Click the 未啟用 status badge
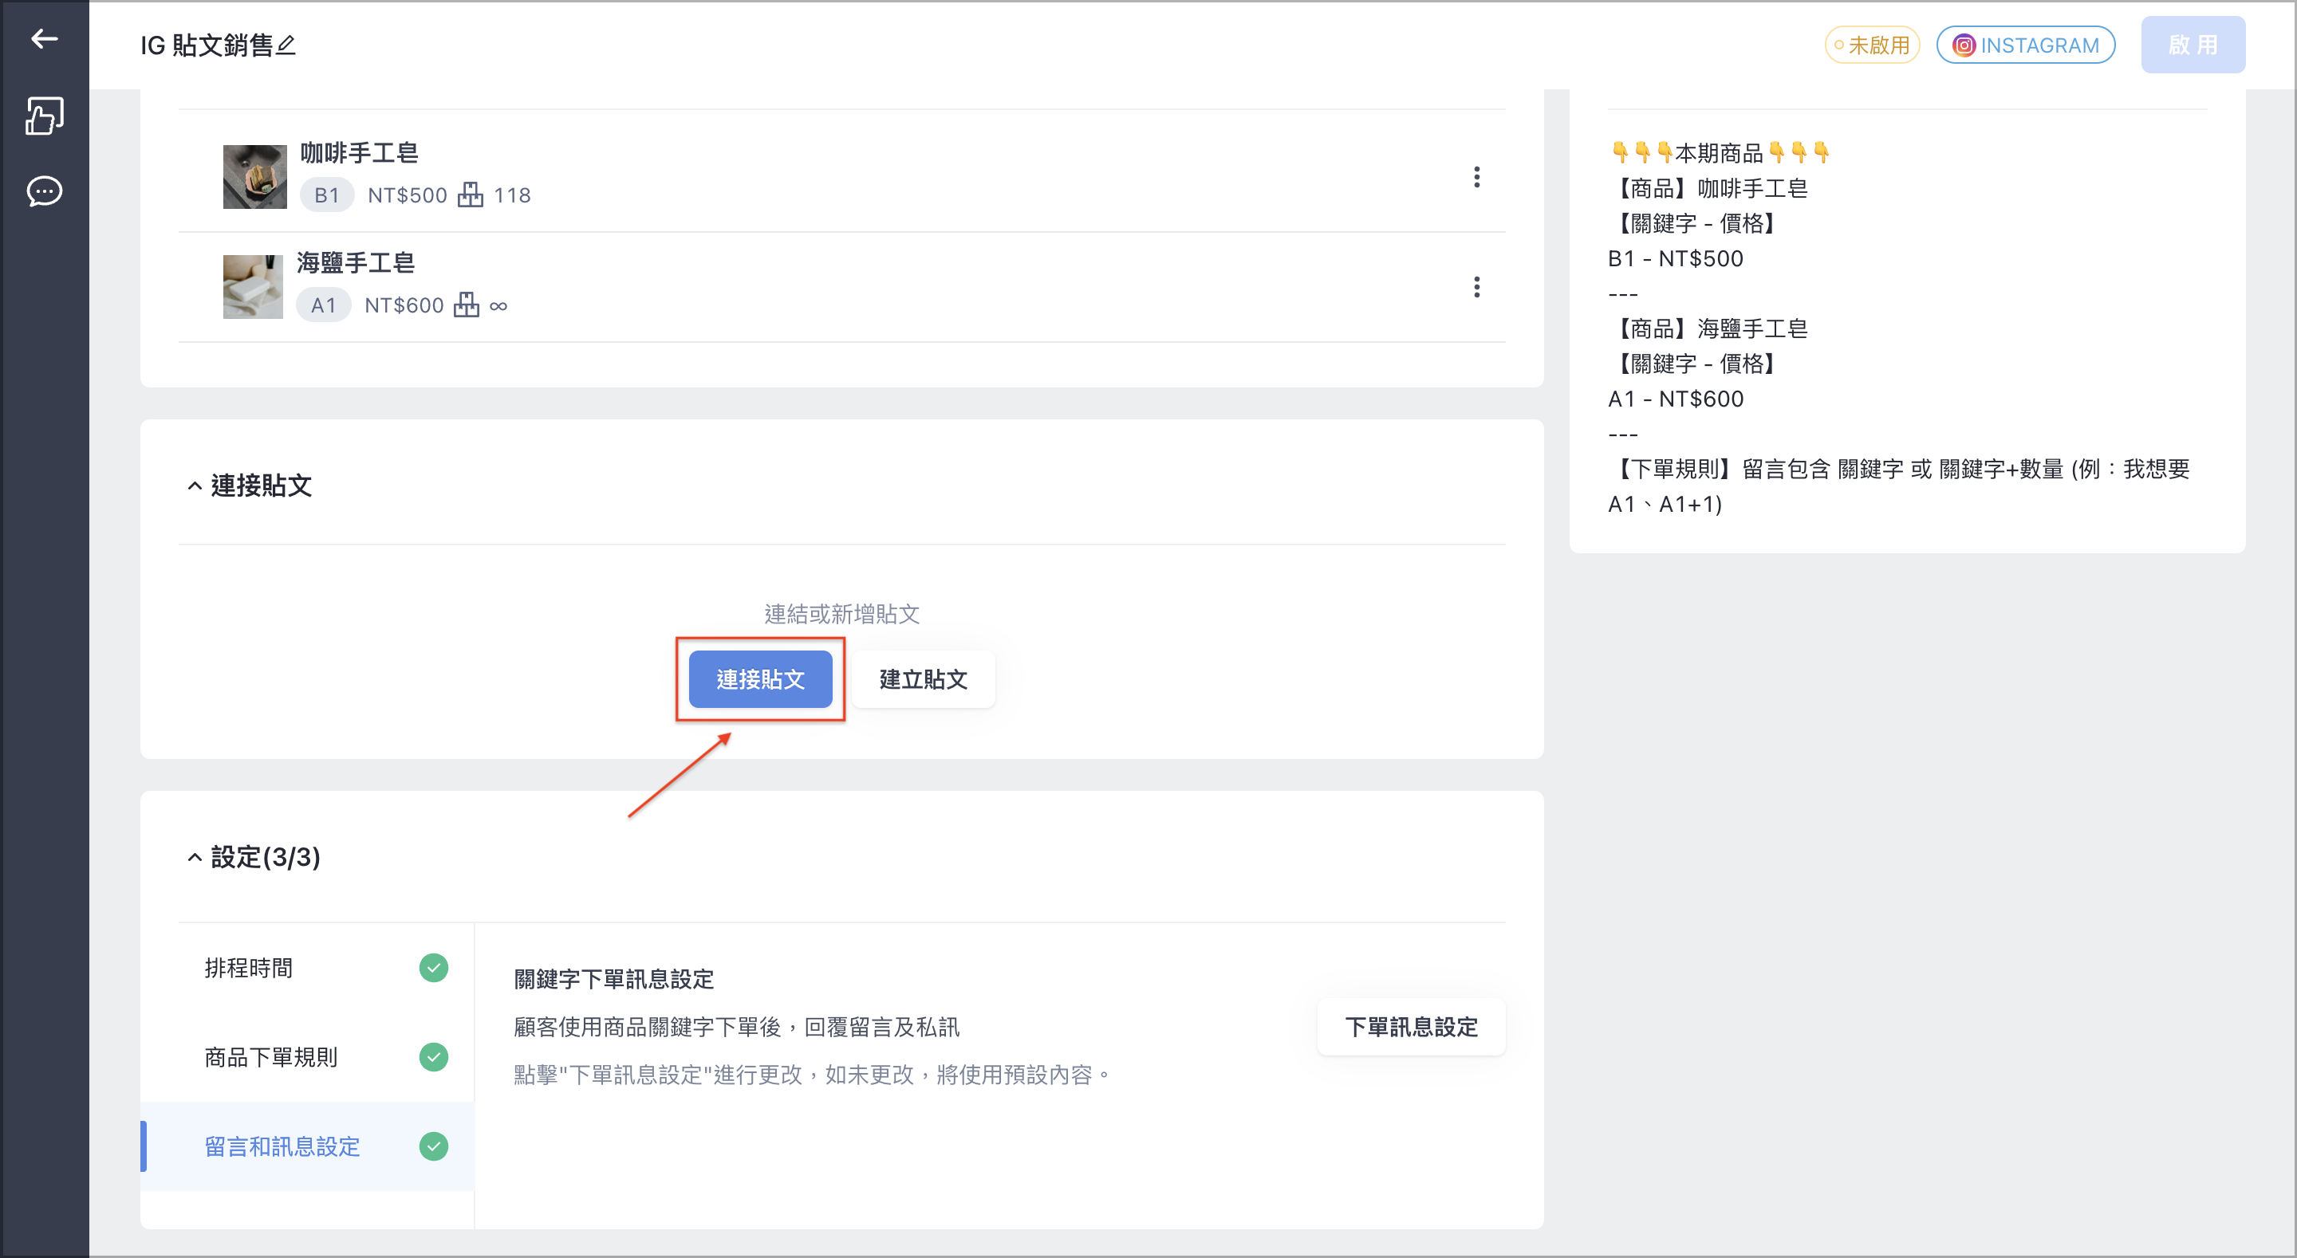This screenshot has height=1258, width=2297. pyautogui.click(x=1872, y=45)
